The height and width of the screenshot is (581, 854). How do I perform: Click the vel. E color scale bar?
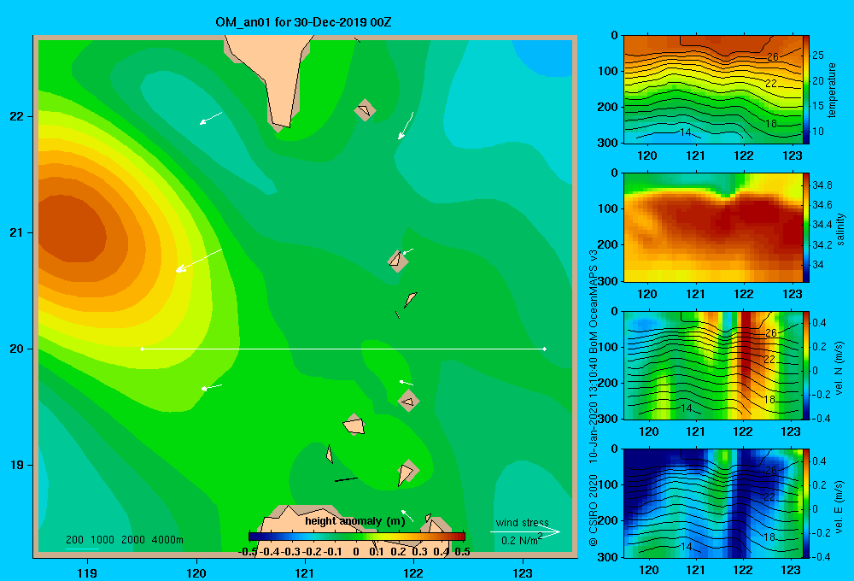pos(806,503)
